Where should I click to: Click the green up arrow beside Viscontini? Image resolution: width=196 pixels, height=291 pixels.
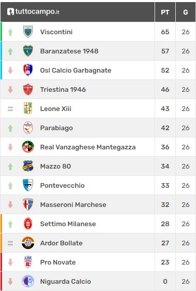[x=10, y=32]
